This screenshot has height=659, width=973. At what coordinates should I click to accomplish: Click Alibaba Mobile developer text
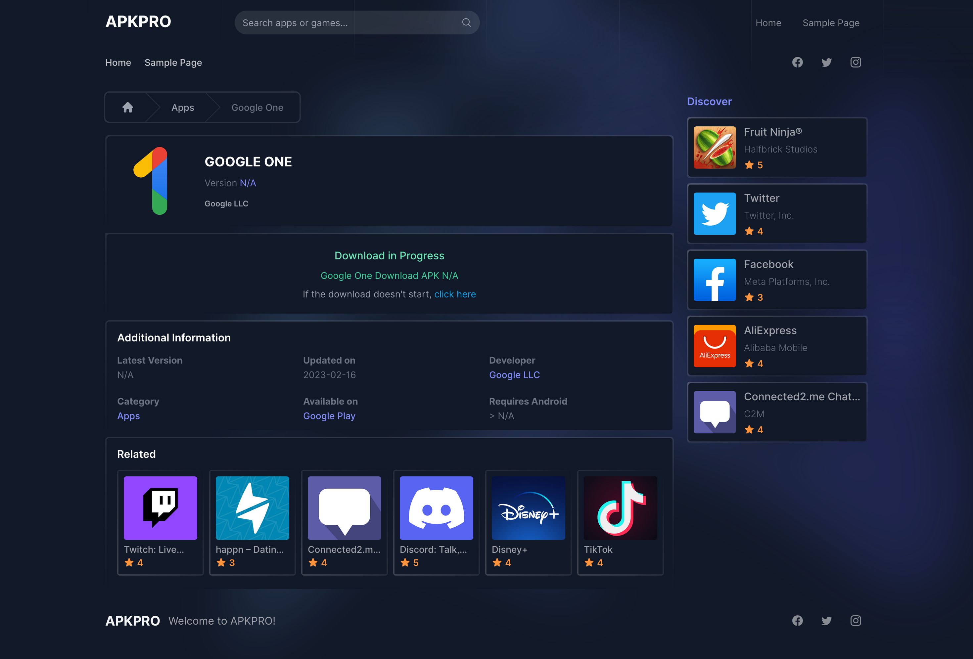coord(775,348)
